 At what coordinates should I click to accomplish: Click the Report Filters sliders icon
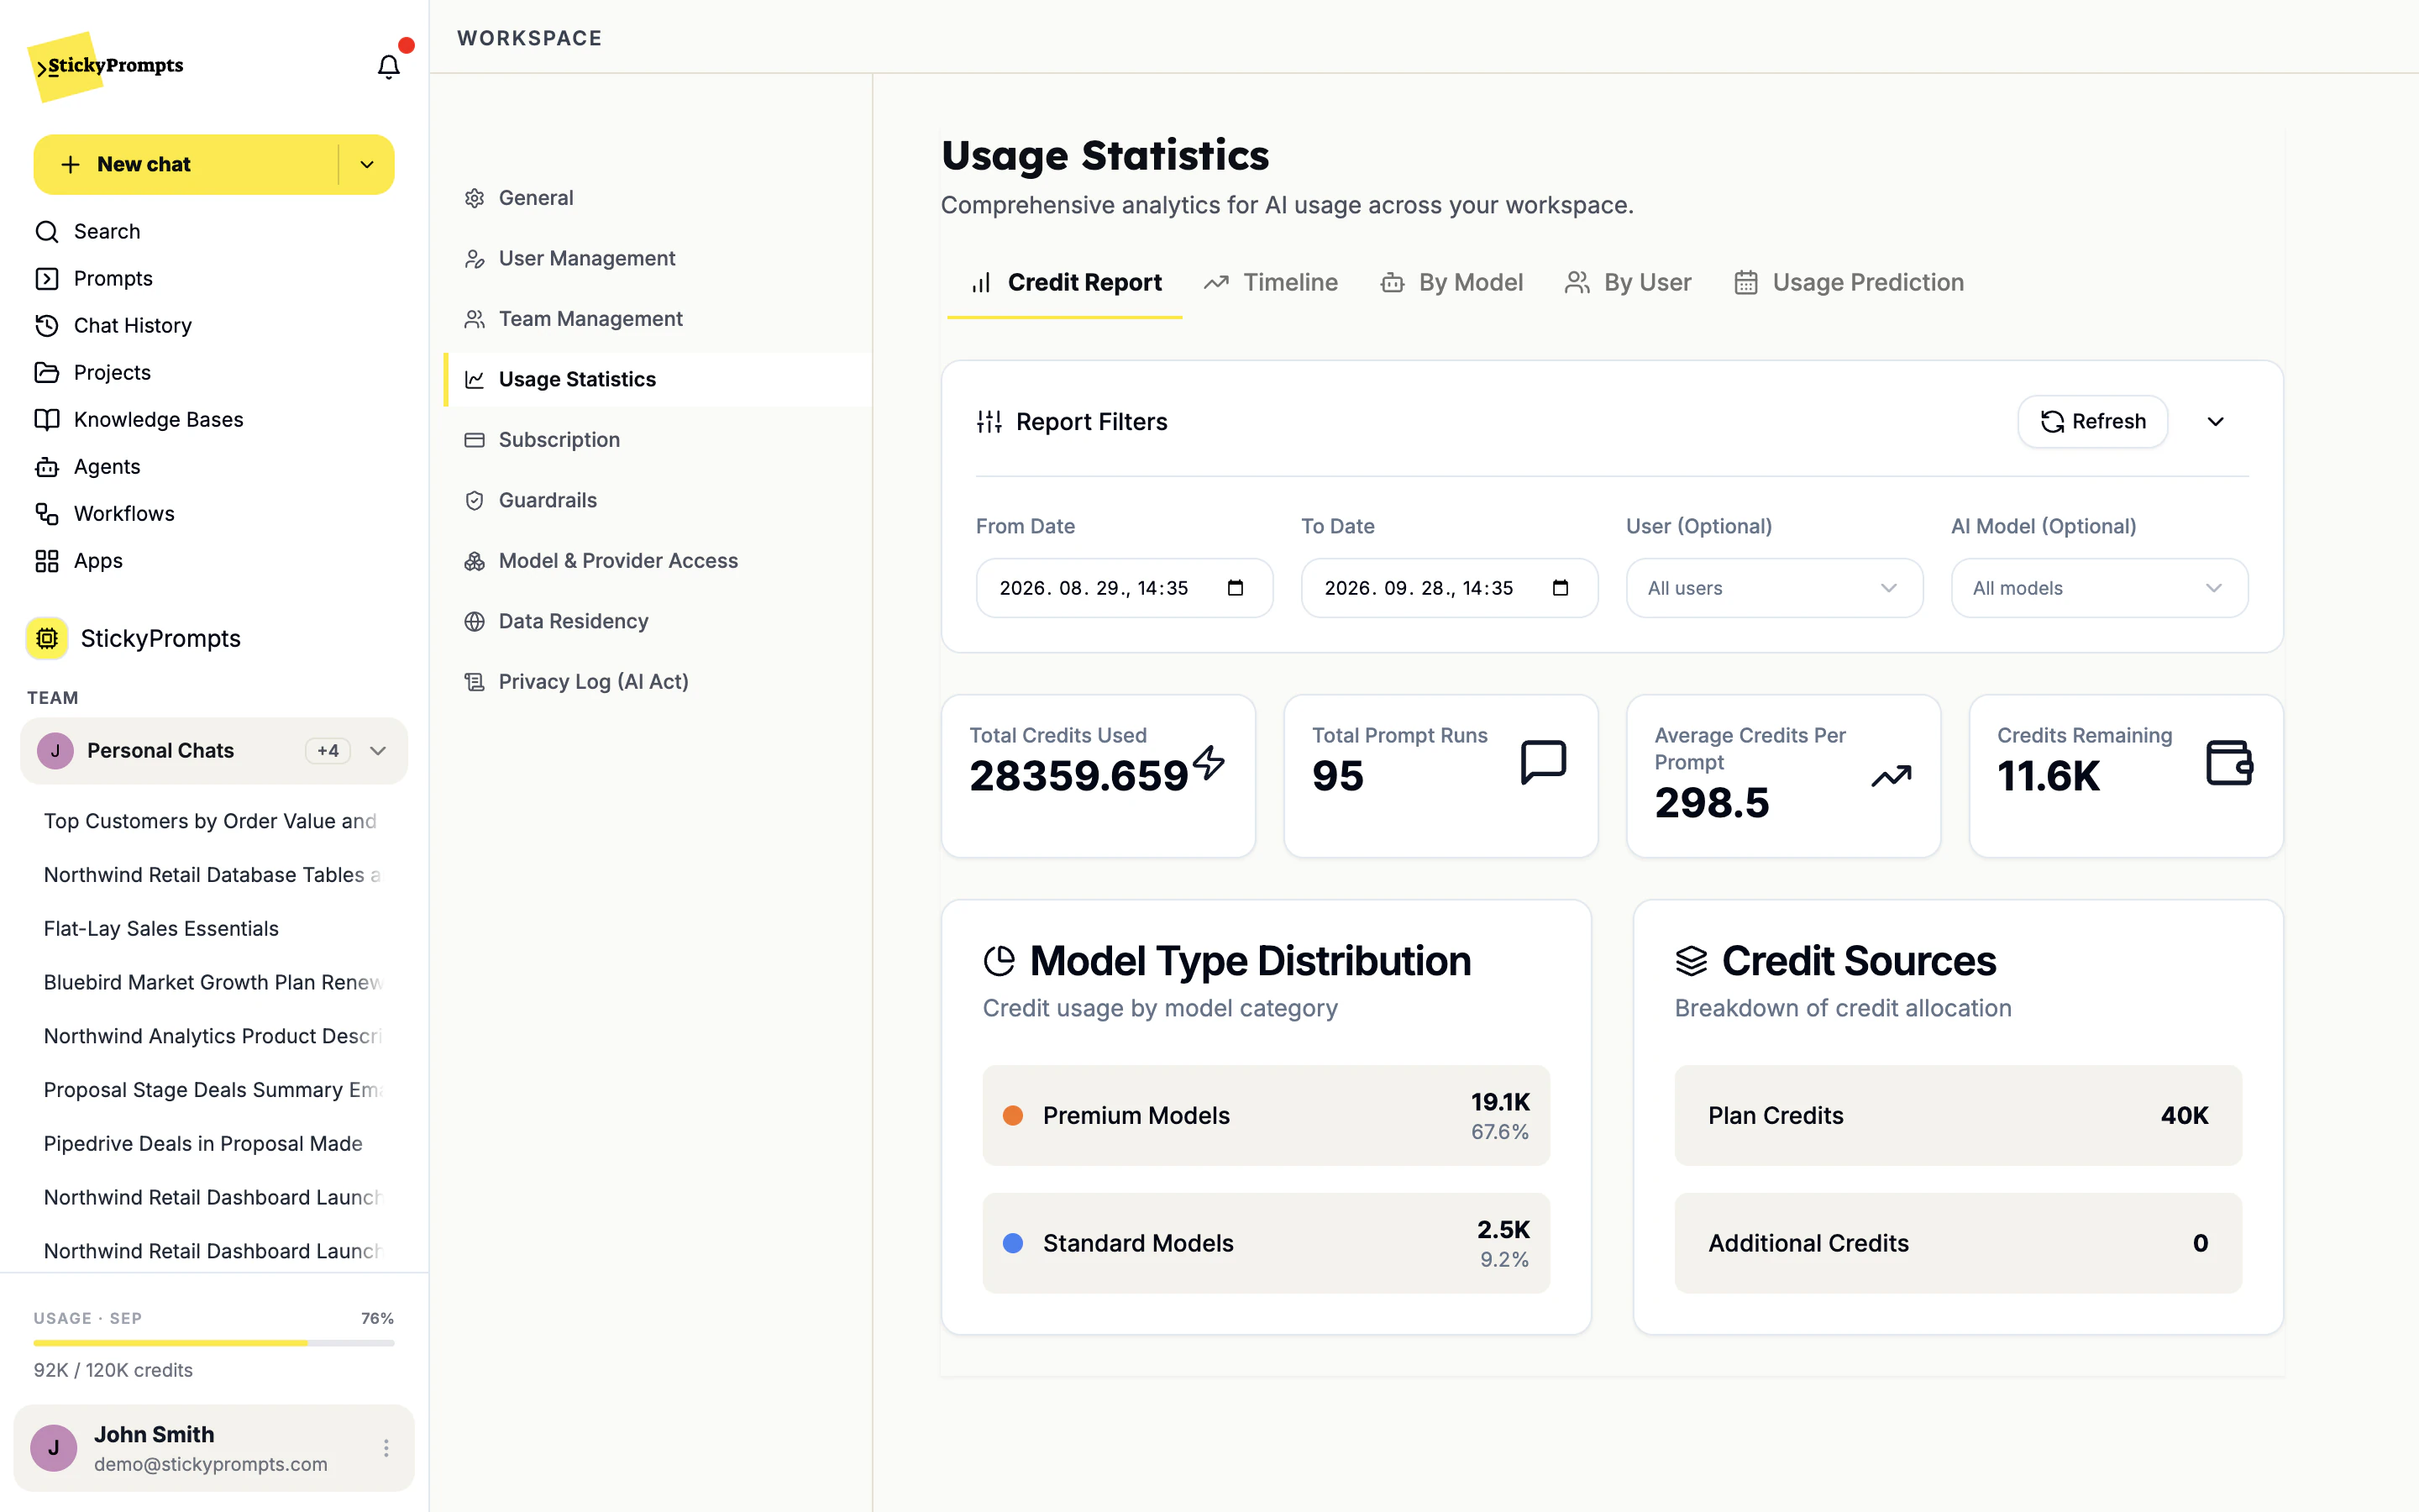989,422
